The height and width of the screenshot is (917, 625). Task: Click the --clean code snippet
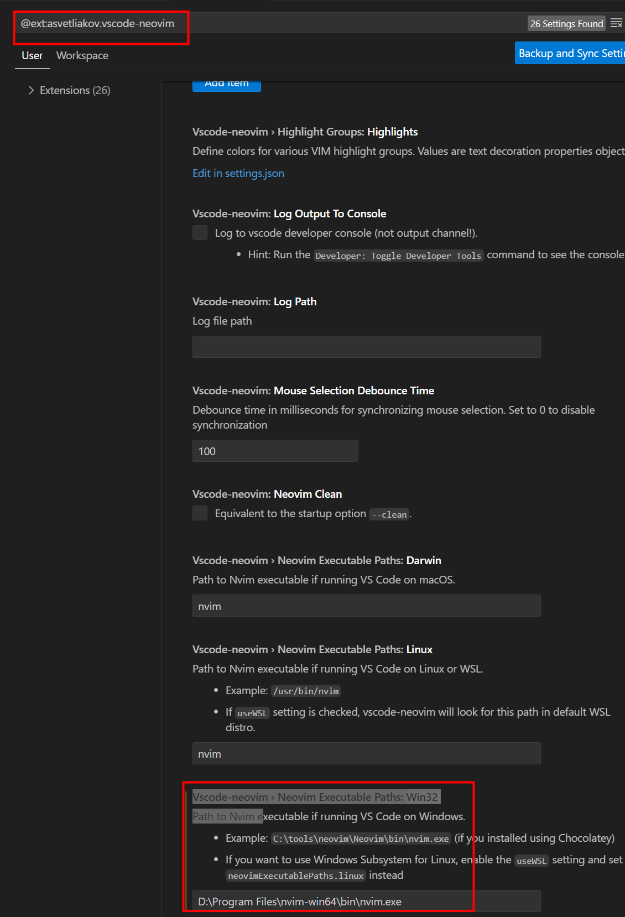389,514
